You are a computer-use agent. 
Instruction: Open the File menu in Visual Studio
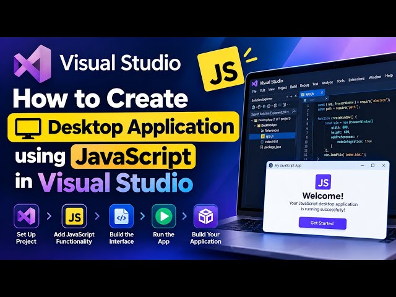click(x=254, y=91)
